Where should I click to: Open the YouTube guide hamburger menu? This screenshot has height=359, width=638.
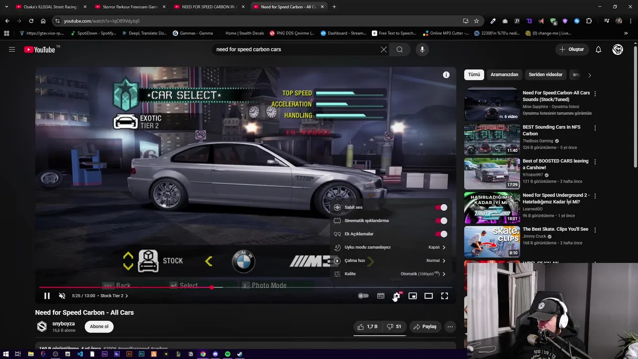tap(12, 49)
